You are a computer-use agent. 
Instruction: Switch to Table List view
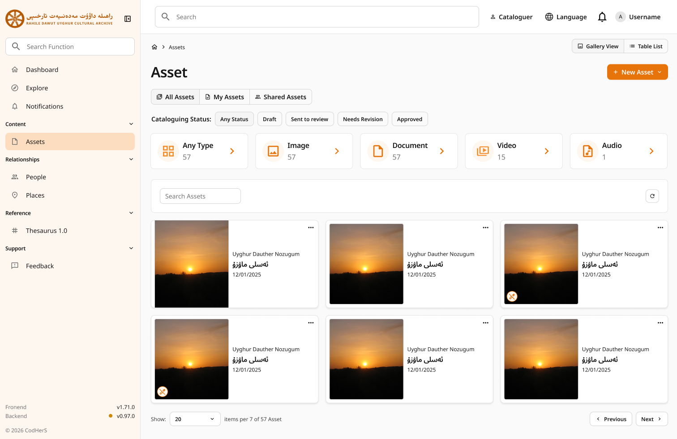point(646,46)
